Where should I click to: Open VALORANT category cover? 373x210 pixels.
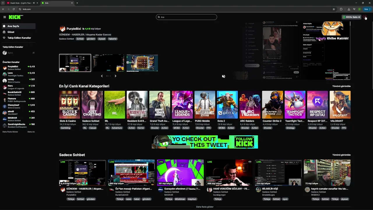tap(340, 105)
